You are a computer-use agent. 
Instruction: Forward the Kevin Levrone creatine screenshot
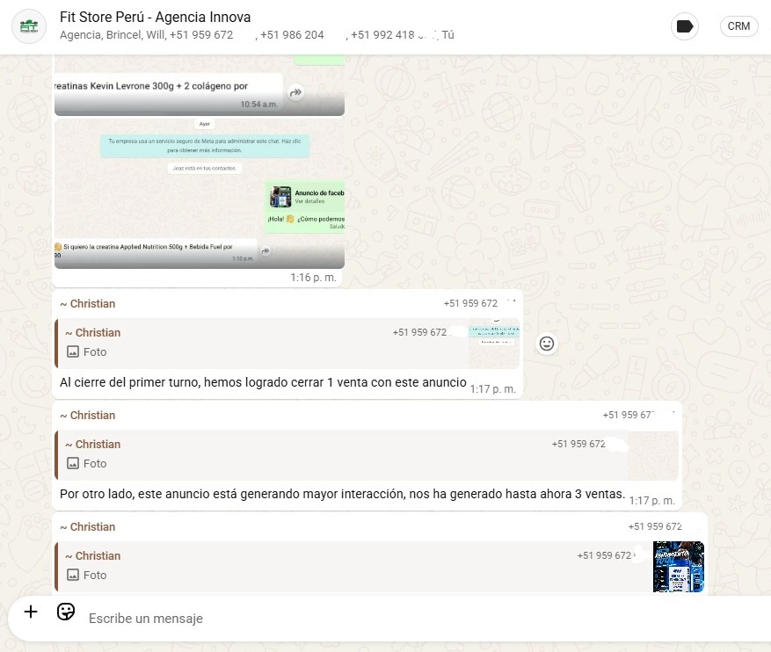(295, 92)
